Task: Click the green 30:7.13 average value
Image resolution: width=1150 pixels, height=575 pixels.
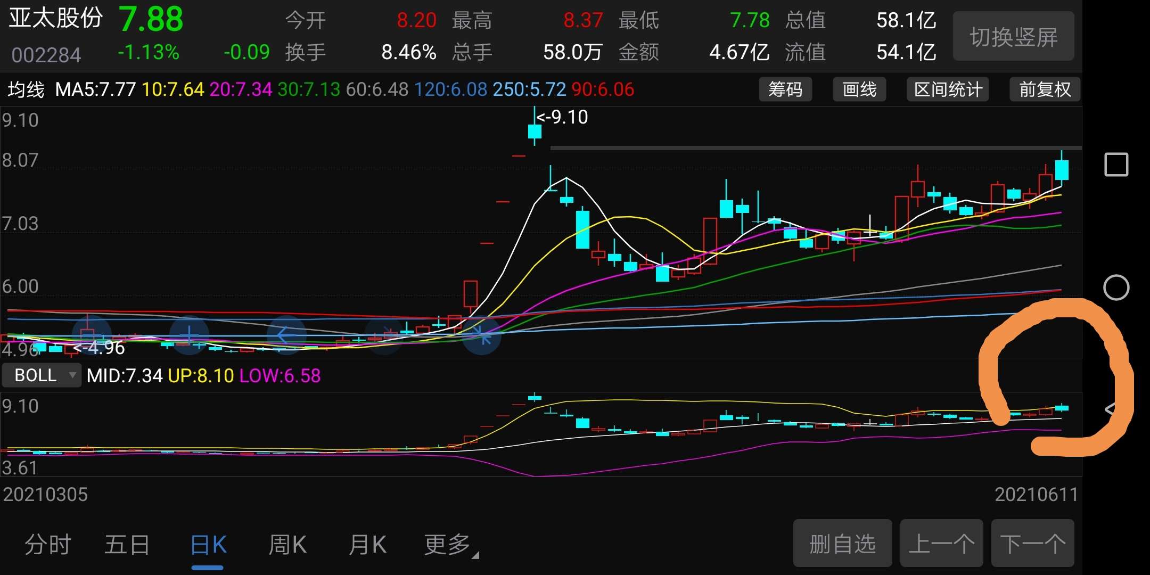Action: 309,89
